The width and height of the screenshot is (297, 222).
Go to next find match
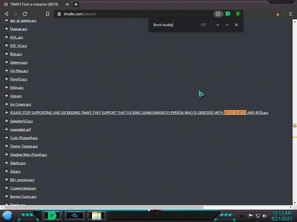pos(227,25)
